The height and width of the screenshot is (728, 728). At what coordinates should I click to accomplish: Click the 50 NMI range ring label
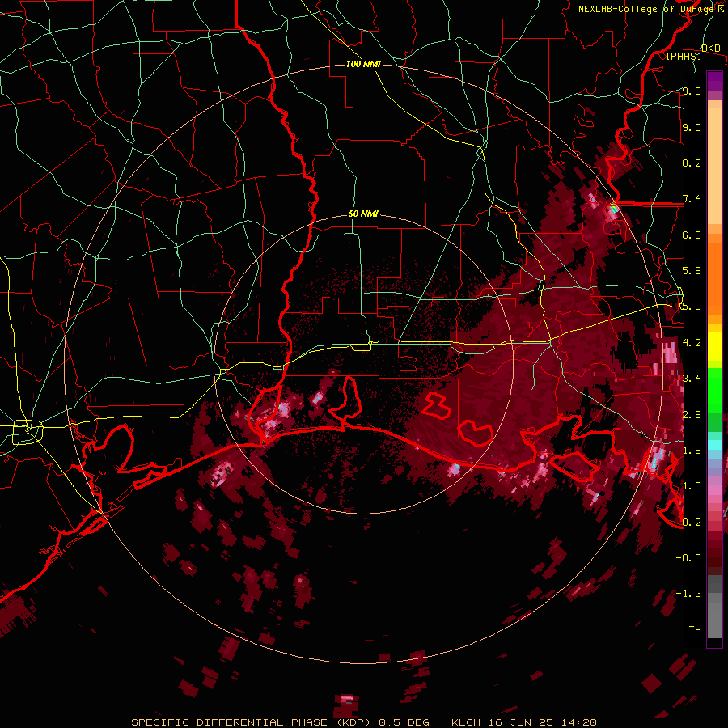coord(363,214)
